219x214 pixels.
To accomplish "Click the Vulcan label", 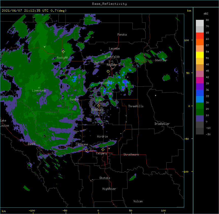I will tap(138, 201).
